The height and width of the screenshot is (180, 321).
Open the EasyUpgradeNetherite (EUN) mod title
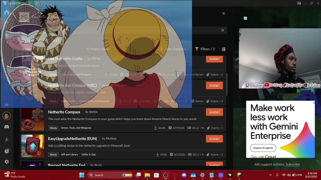[72, 138]
